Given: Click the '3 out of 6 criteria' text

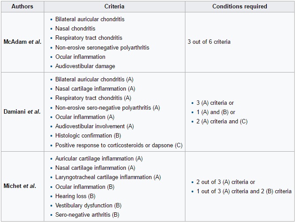Looking at the screenshot, I should tap(209, 42).
